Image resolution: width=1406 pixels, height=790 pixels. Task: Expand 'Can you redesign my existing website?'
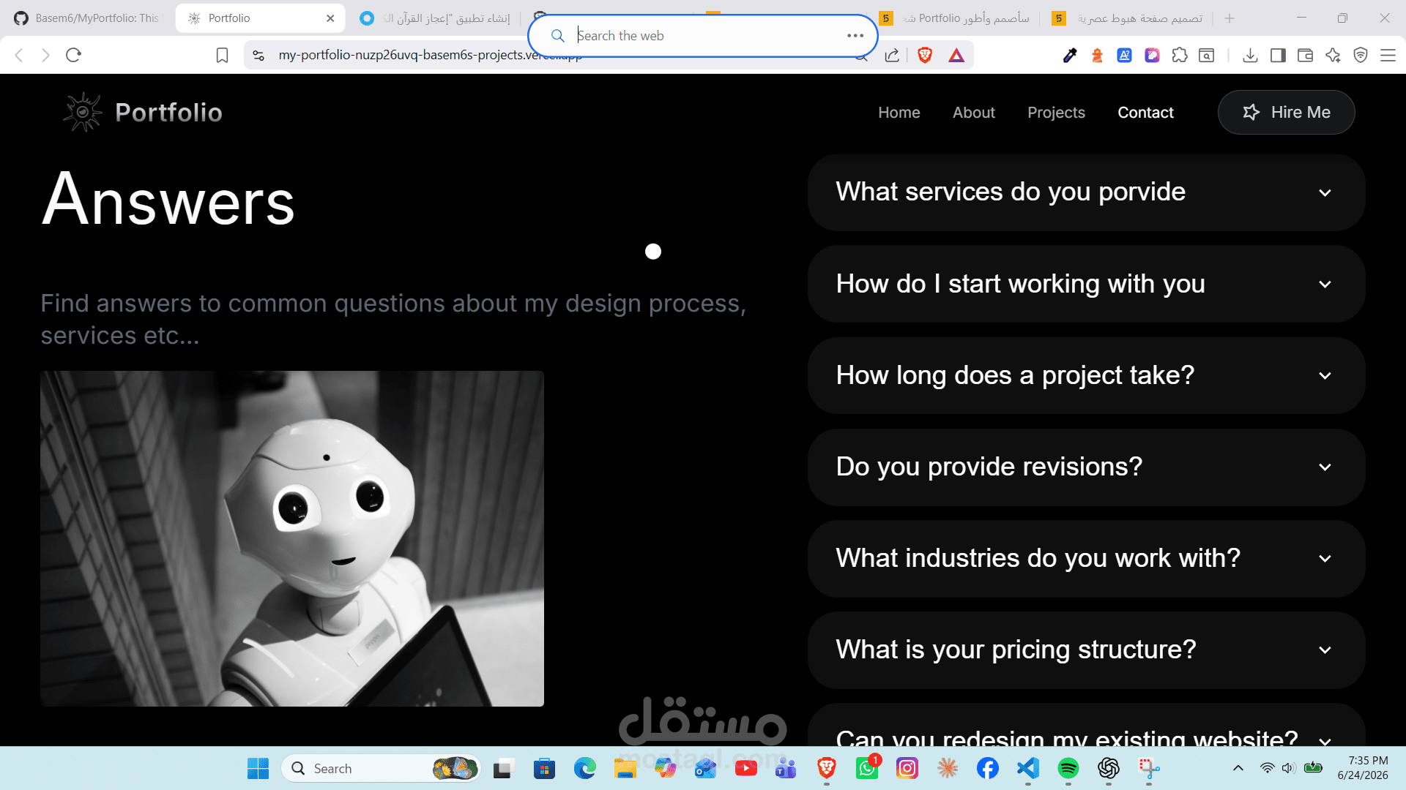pos(1086,726)
